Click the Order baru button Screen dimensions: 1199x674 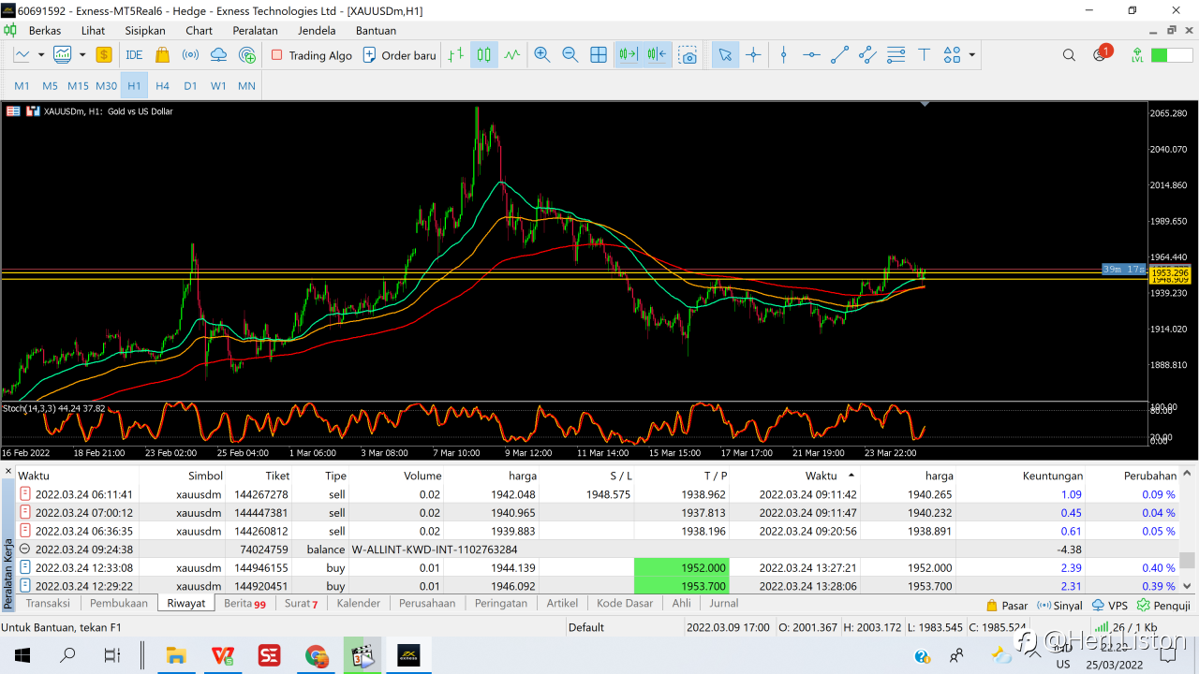point(399,55)
